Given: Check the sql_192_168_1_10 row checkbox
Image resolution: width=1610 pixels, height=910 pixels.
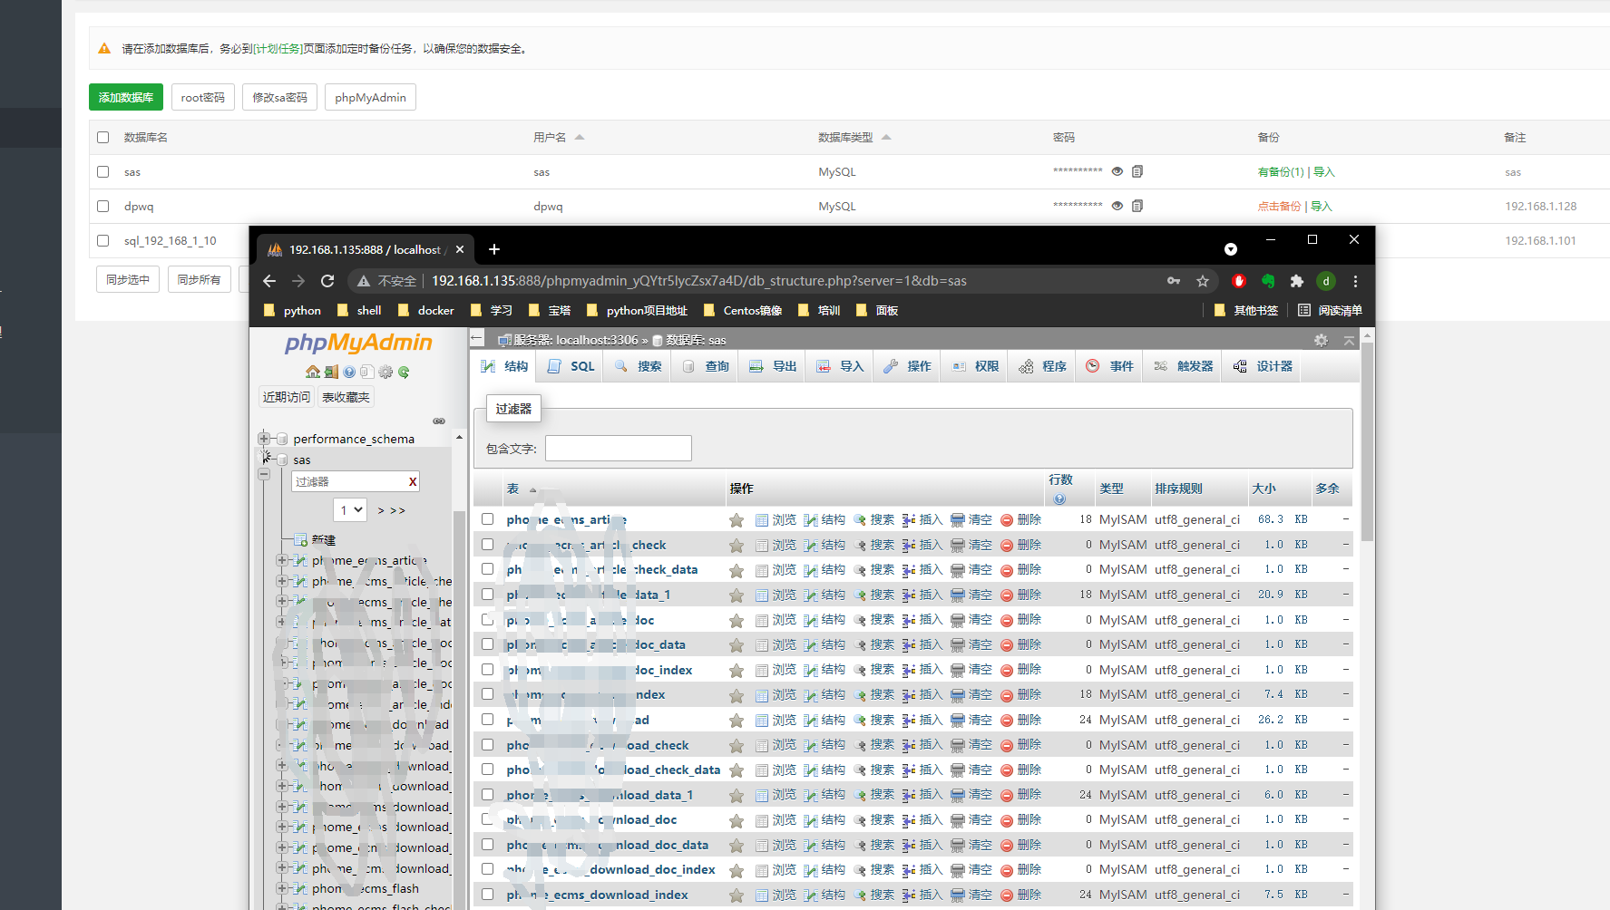Looking at the screenshot, I should 102,240.
